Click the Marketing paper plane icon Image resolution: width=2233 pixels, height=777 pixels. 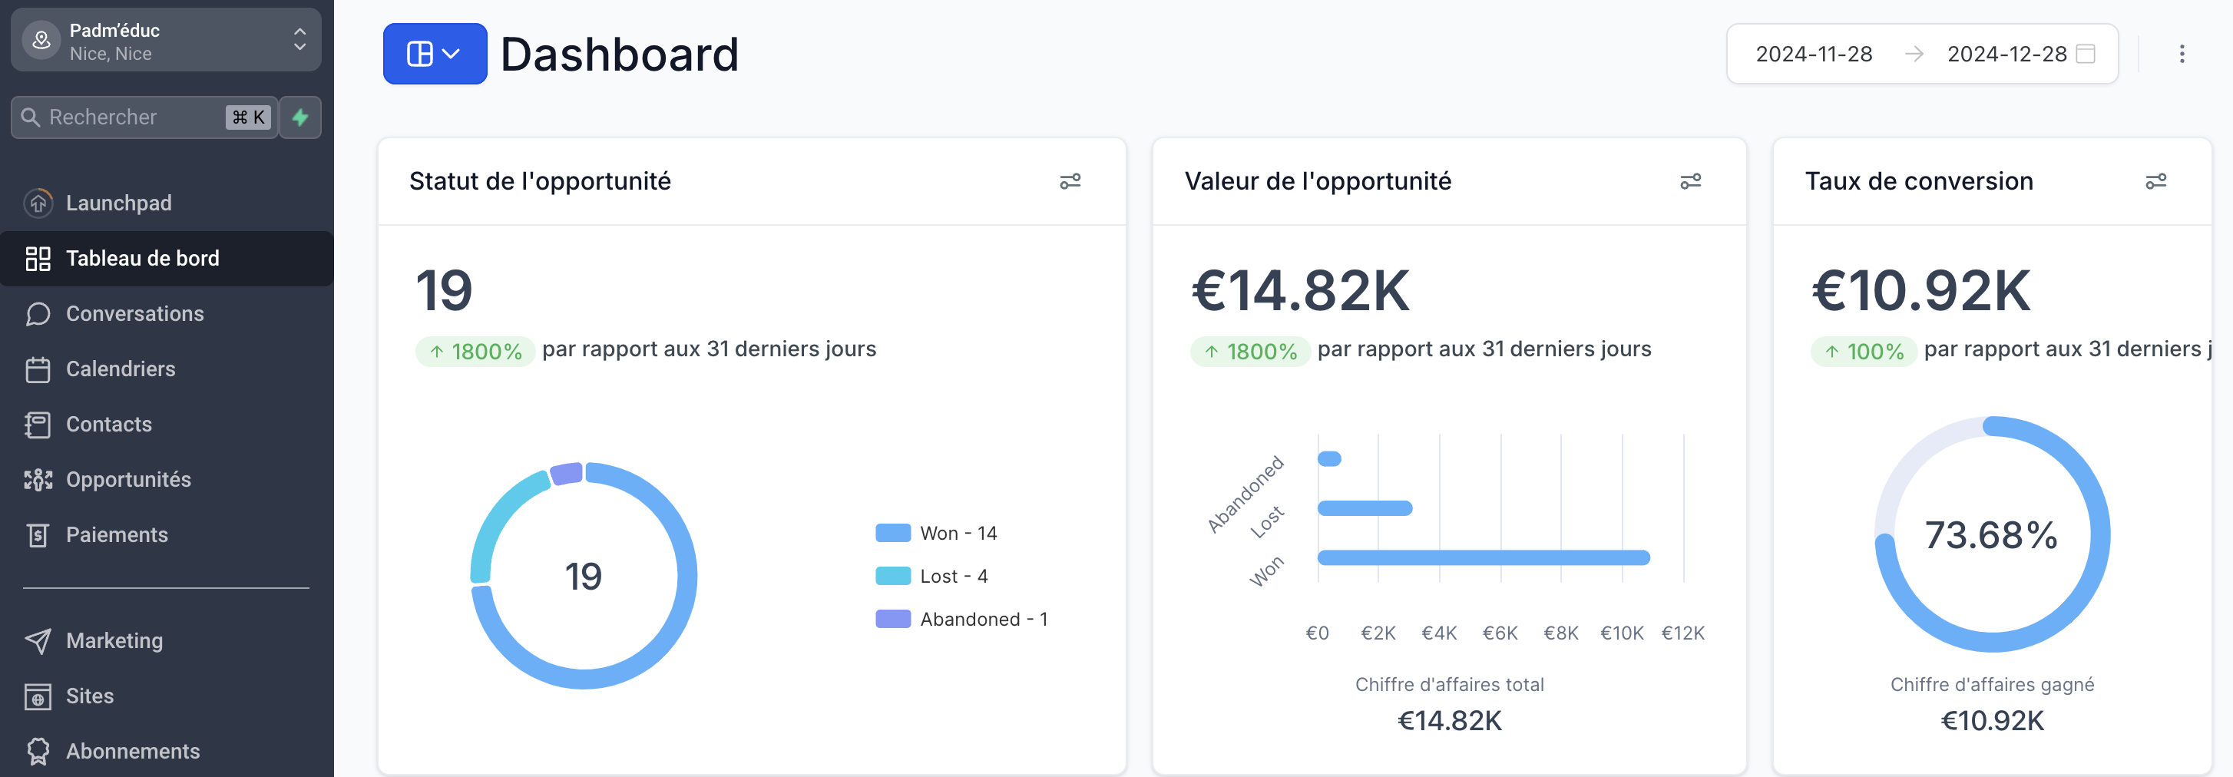pyautogui.click(x=38, y=641)
